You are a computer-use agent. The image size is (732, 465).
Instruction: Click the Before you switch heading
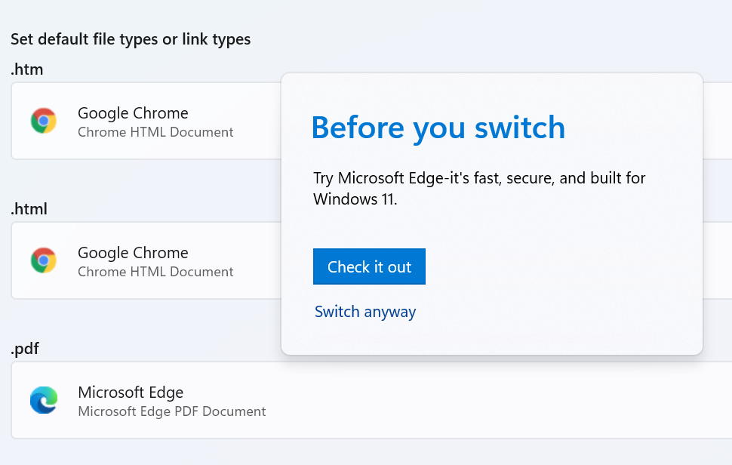438,128
